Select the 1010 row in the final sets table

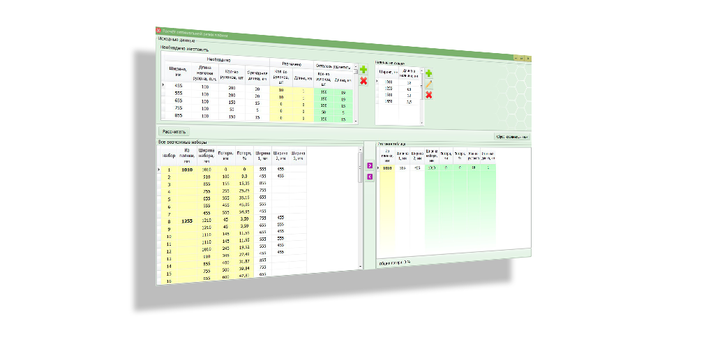(386, 168)
